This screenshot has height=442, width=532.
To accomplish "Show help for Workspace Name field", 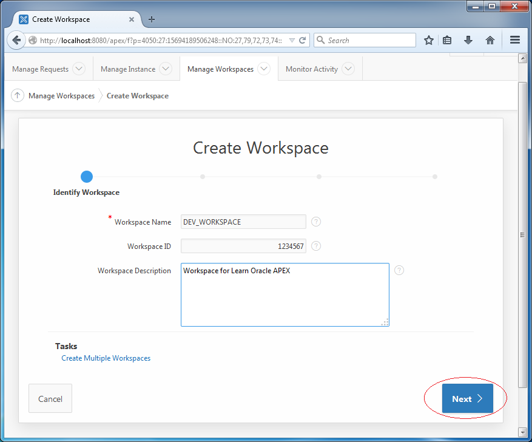I will pos(316,222).
